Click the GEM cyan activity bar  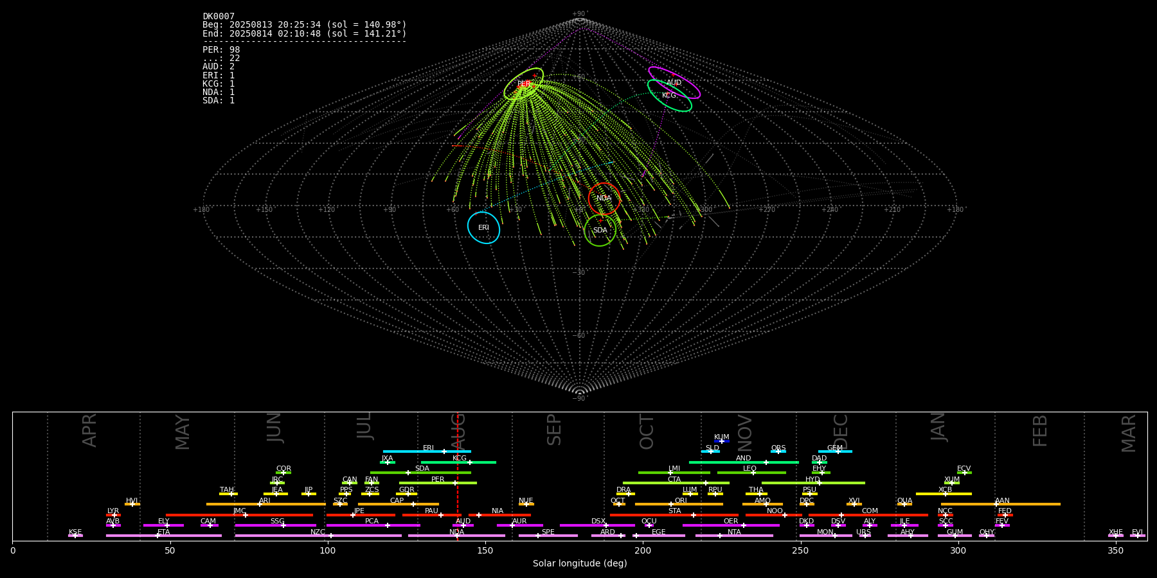(835, 451)
